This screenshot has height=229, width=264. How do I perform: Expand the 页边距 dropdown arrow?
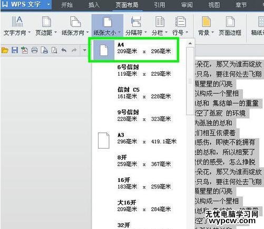[x=55, y=32]
